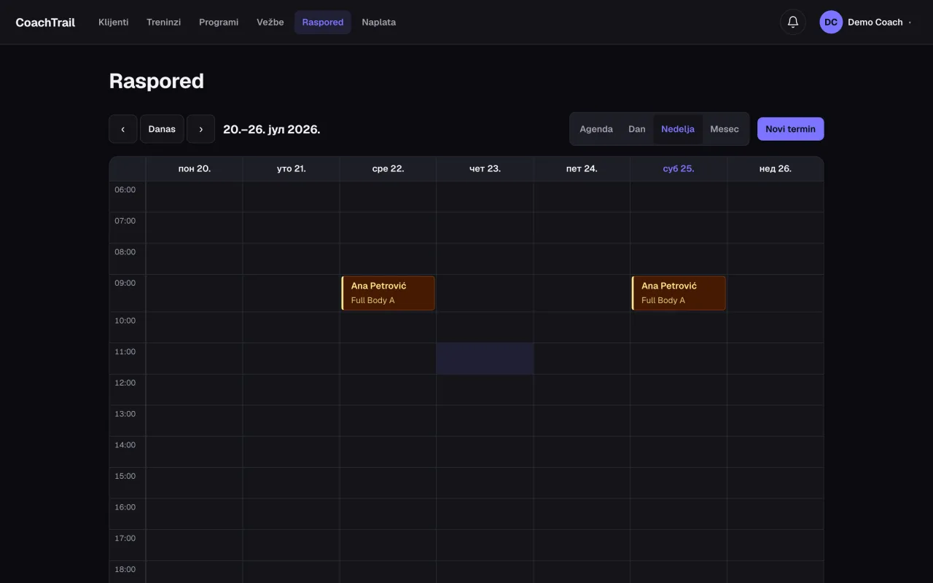Click the 09:00 time label
The width and height of the screenshot is (933, 583).
[125, 283]
